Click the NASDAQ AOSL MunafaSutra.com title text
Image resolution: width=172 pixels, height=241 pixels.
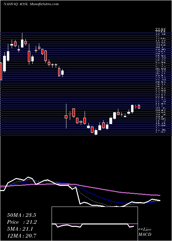point(31,4)
